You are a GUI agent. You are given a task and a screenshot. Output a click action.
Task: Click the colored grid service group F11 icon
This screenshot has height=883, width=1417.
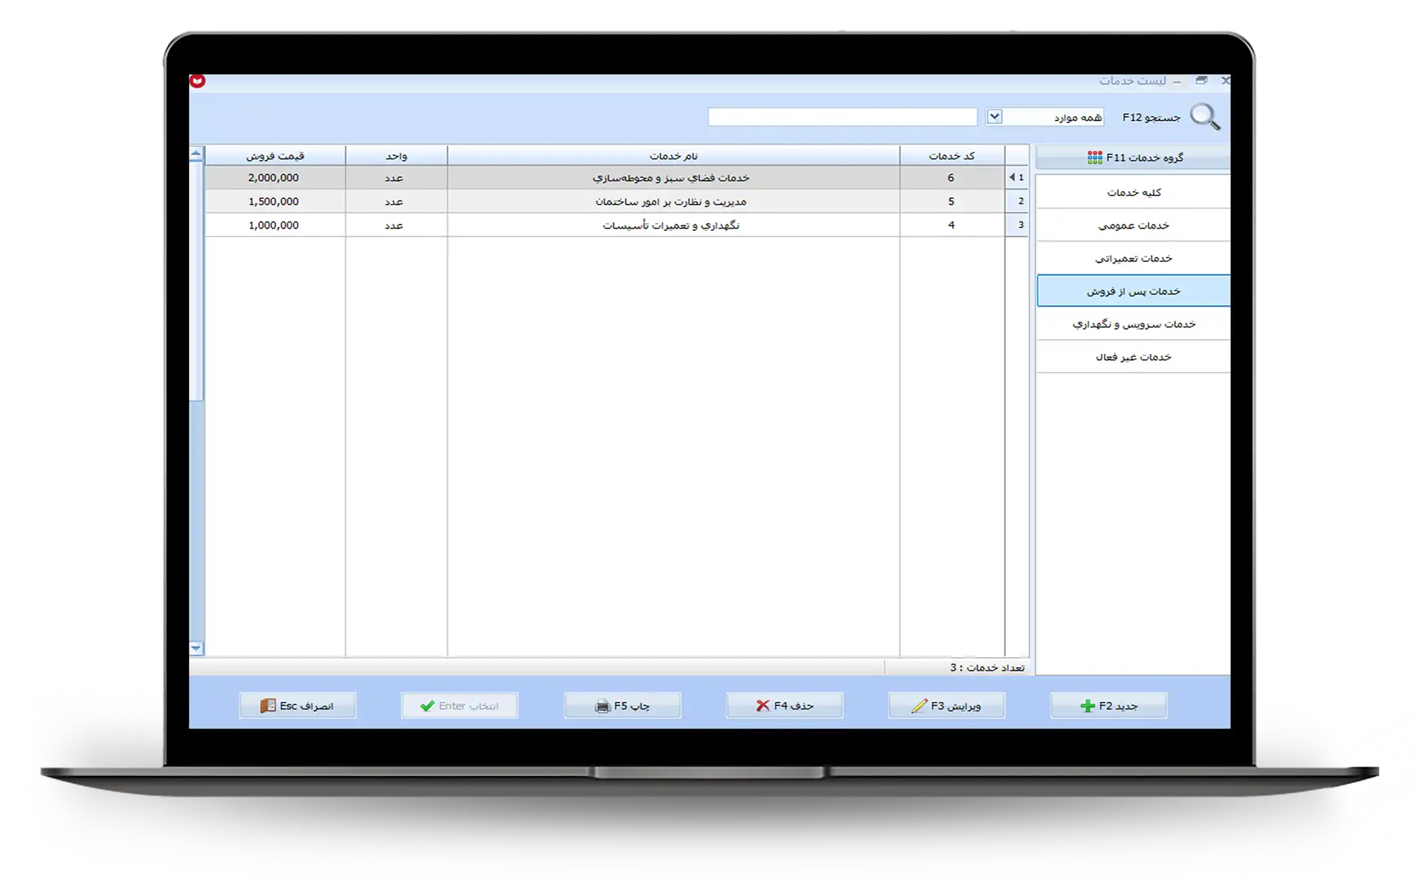[1095, 157]
